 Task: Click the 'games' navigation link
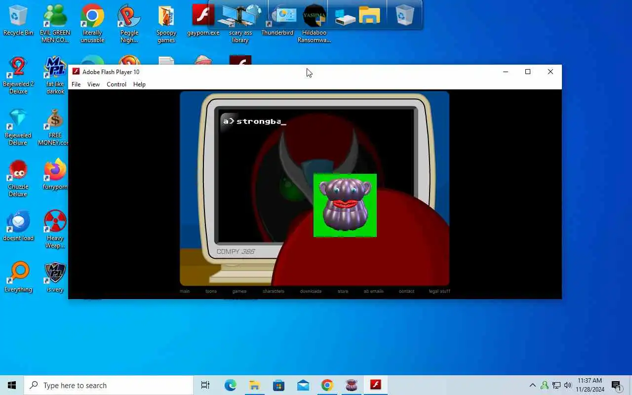click(239, 291)
